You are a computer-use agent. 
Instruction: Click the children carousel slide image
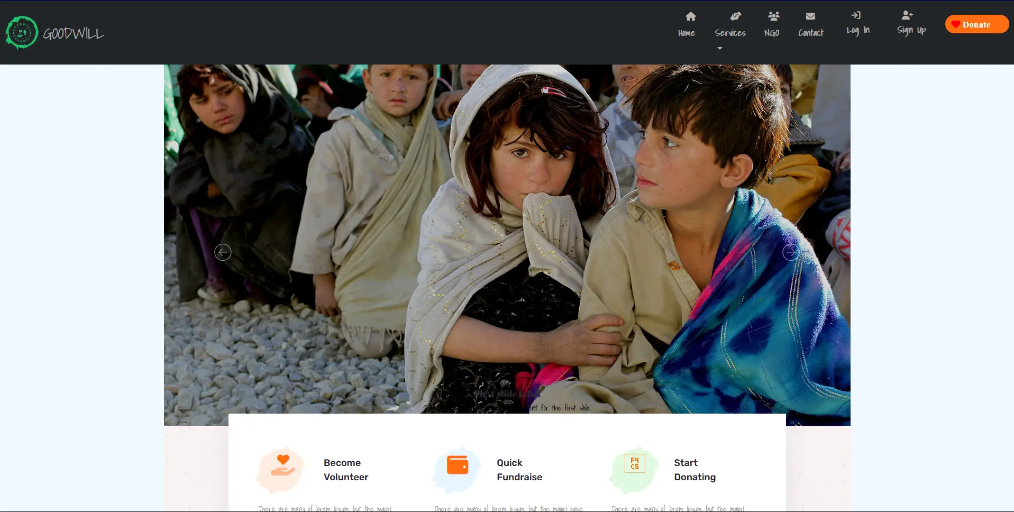click(507, 212)
